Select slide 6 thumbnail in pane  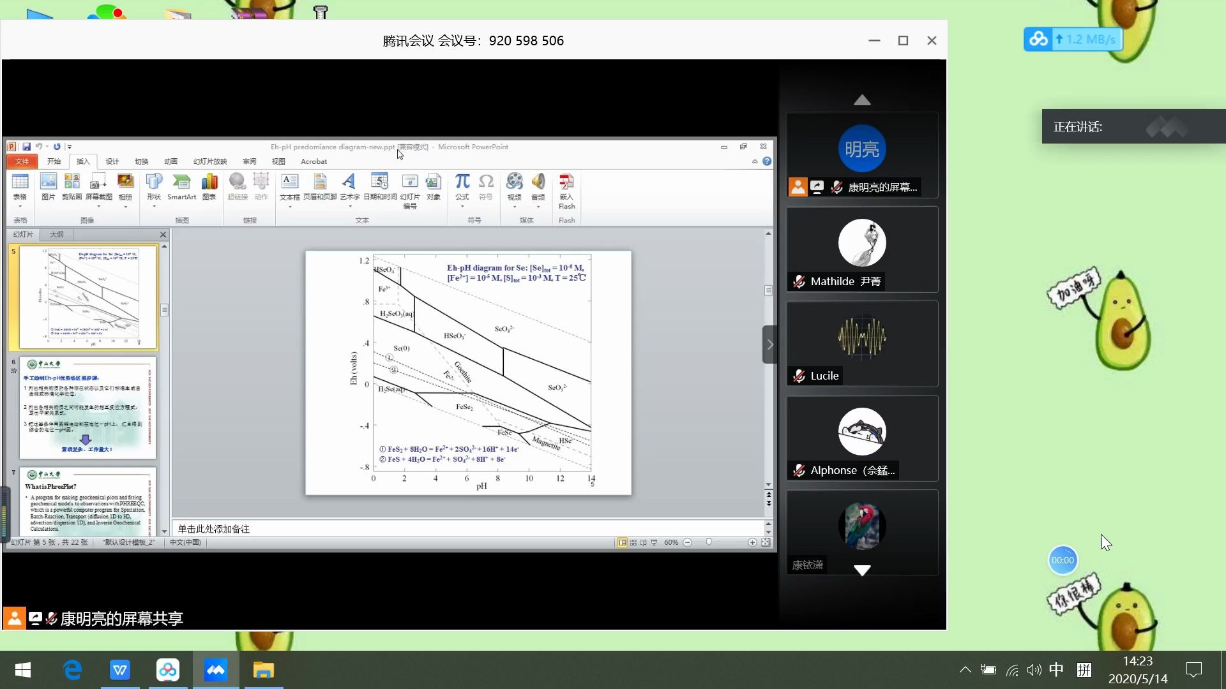point(87,408)
